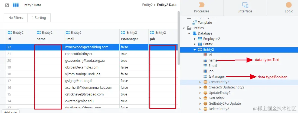The width and height of the screenshot is (298, 113).
Task: Click the DeleteEntity2 action icon
Action: click(x=205, y=109)
